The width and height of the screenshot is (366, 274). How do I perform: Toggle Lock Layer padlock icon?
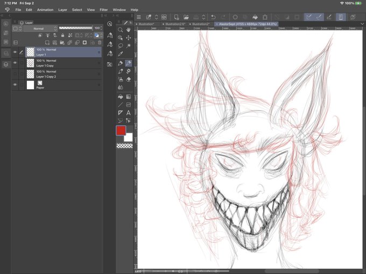coord(62,35)
